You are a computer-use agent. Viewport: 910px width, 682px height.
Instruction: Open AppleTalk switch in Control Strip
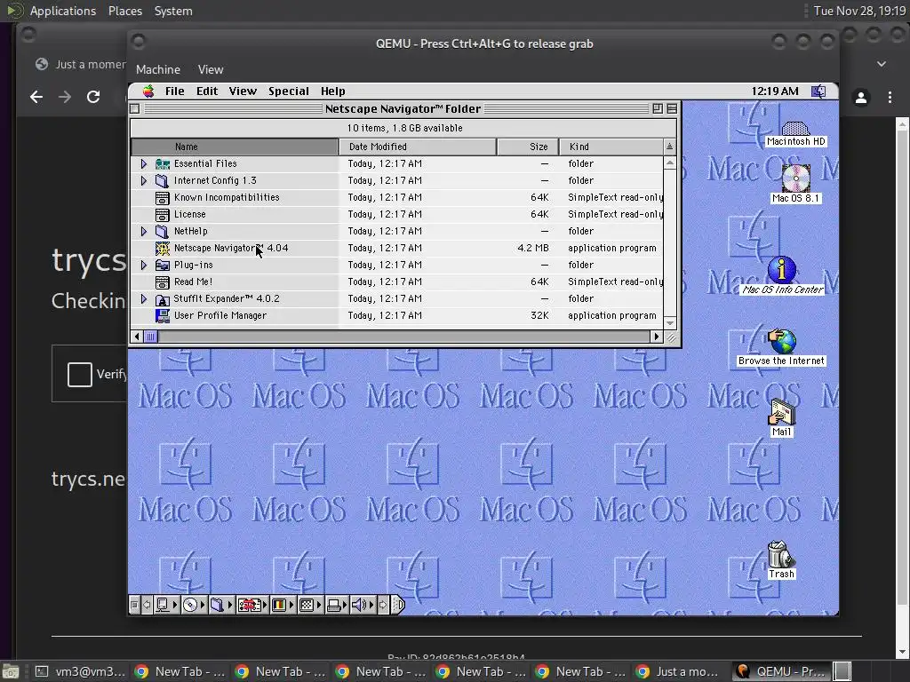[x=166, y=605]
